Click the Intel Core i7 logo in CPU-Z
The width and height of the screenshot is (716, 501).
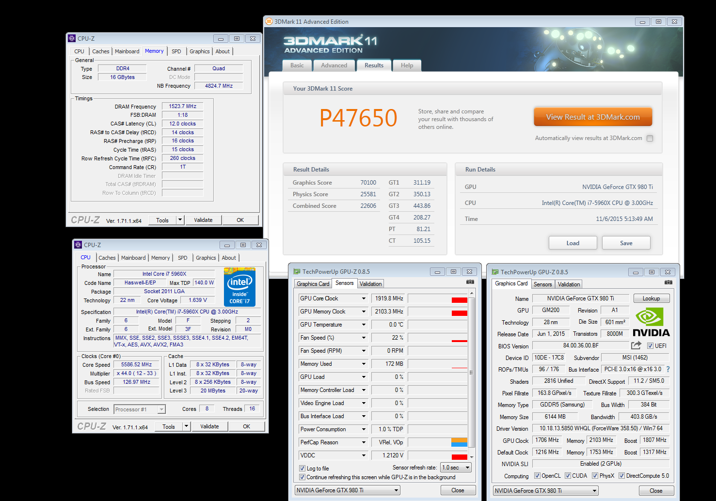point(239,287)
